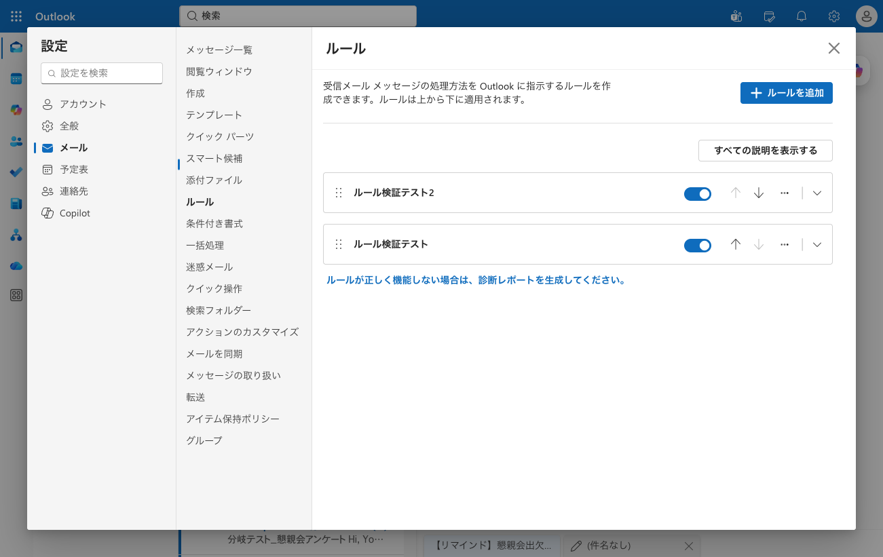The width and height of the screenshot is (883, 557).
Task: Focus the 設定を検索 search field
Action: 102,73
